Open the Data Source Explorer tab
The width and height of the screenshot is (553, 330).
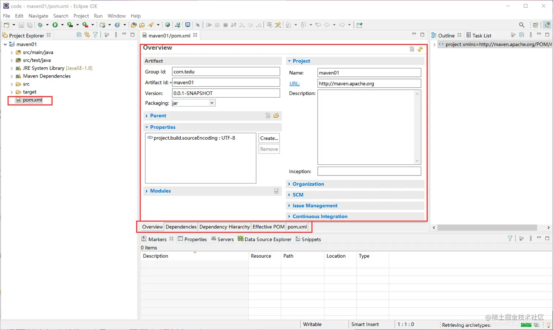264,239
